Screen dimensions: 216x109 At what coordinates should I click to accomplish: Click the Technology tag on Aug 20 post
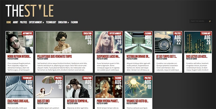[x=206, y=34]
